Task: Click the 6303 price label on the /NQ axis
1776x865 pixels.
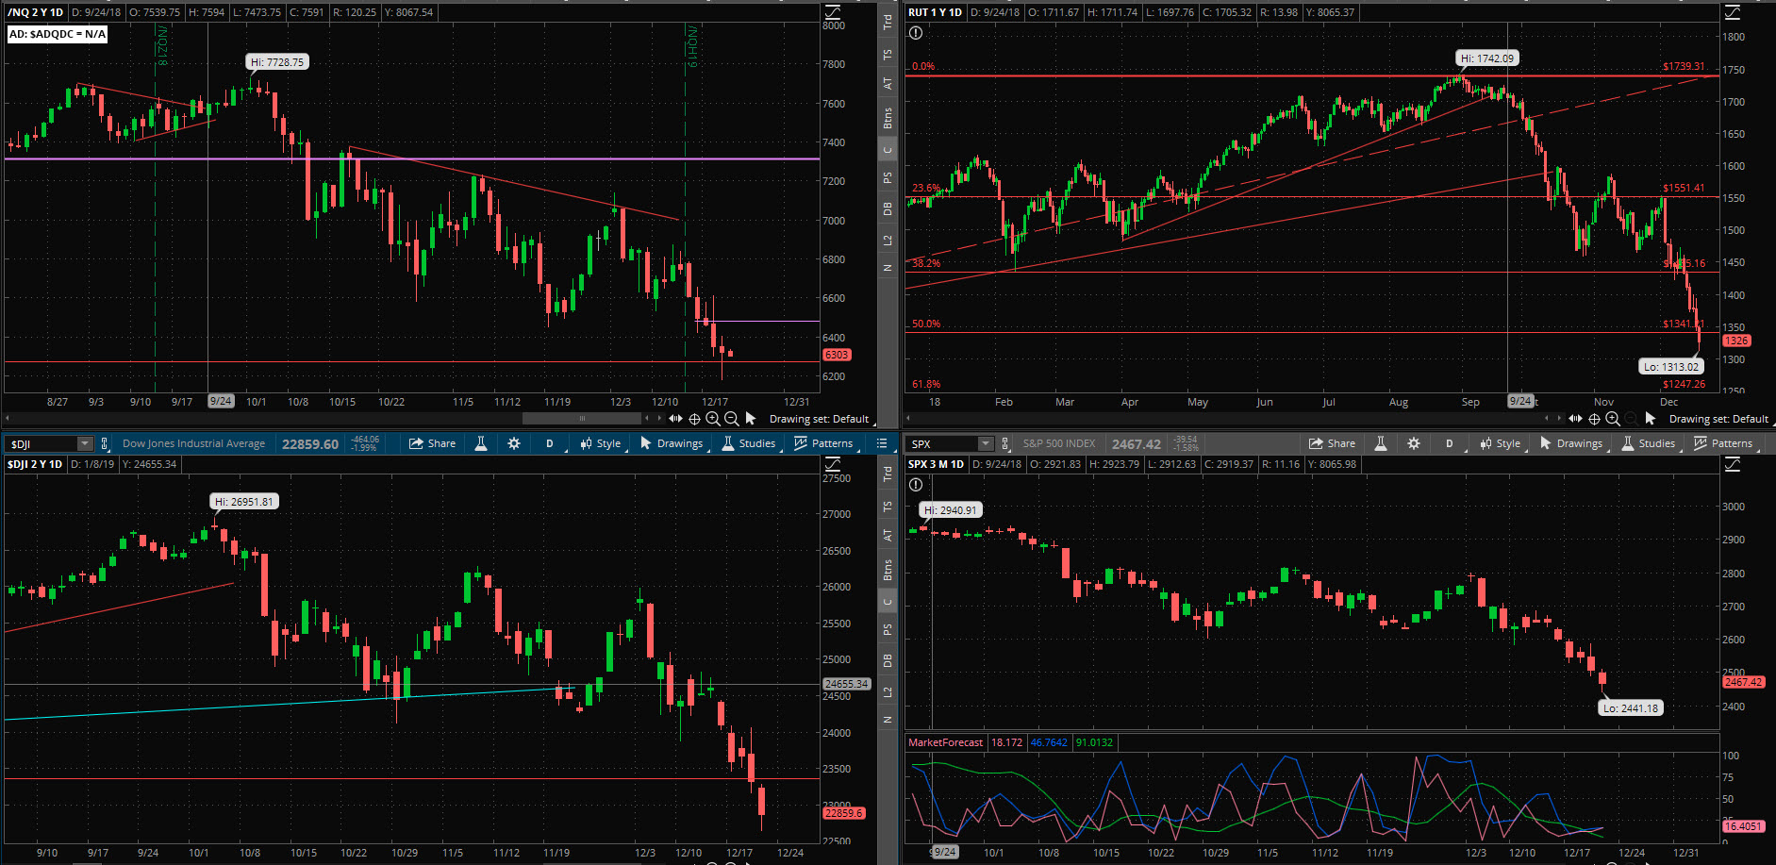Action: pyautogui.click(x=837, y=355)
